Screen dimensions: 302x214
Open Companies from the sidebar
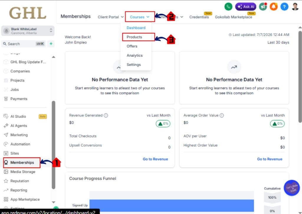20,71
